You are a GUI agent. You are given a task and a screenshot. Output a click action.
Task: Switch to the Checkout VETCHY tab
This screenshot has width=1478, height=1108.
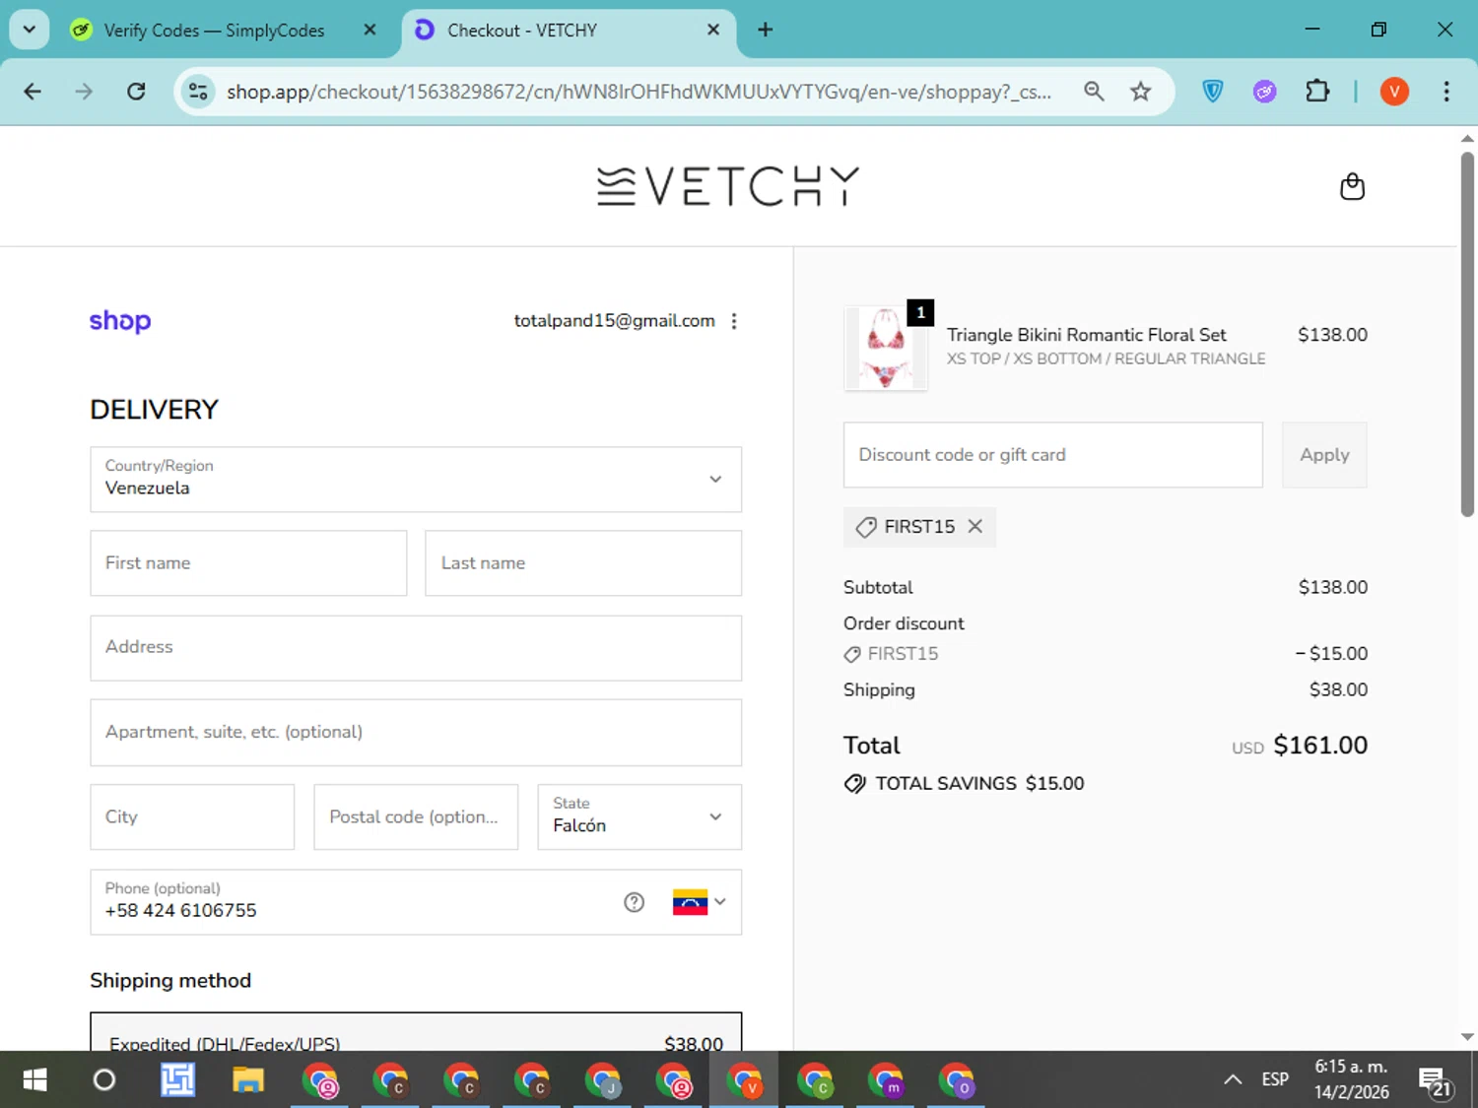567,30
